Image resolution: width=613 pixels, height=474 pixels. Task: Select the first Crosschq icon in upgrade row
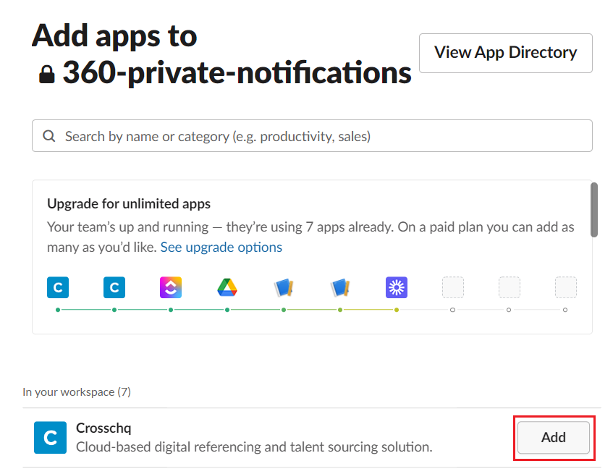tap(58, 287)
